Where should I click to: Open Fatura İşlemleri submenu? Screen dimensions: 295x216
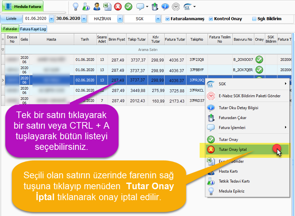247,128
